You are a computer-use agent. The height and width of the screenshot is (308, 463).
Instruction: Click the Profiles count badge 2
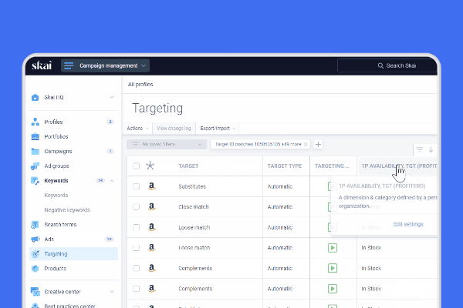110,122
